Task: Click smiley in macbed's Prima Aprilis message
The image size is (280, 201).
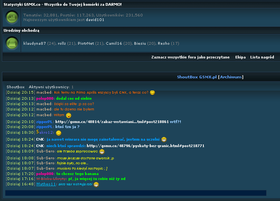Action: (x=152, y=92)
